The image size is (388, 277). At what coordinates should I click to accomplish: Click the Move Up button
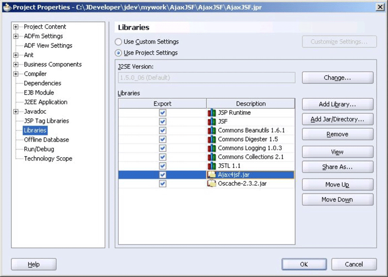point(338,185)
